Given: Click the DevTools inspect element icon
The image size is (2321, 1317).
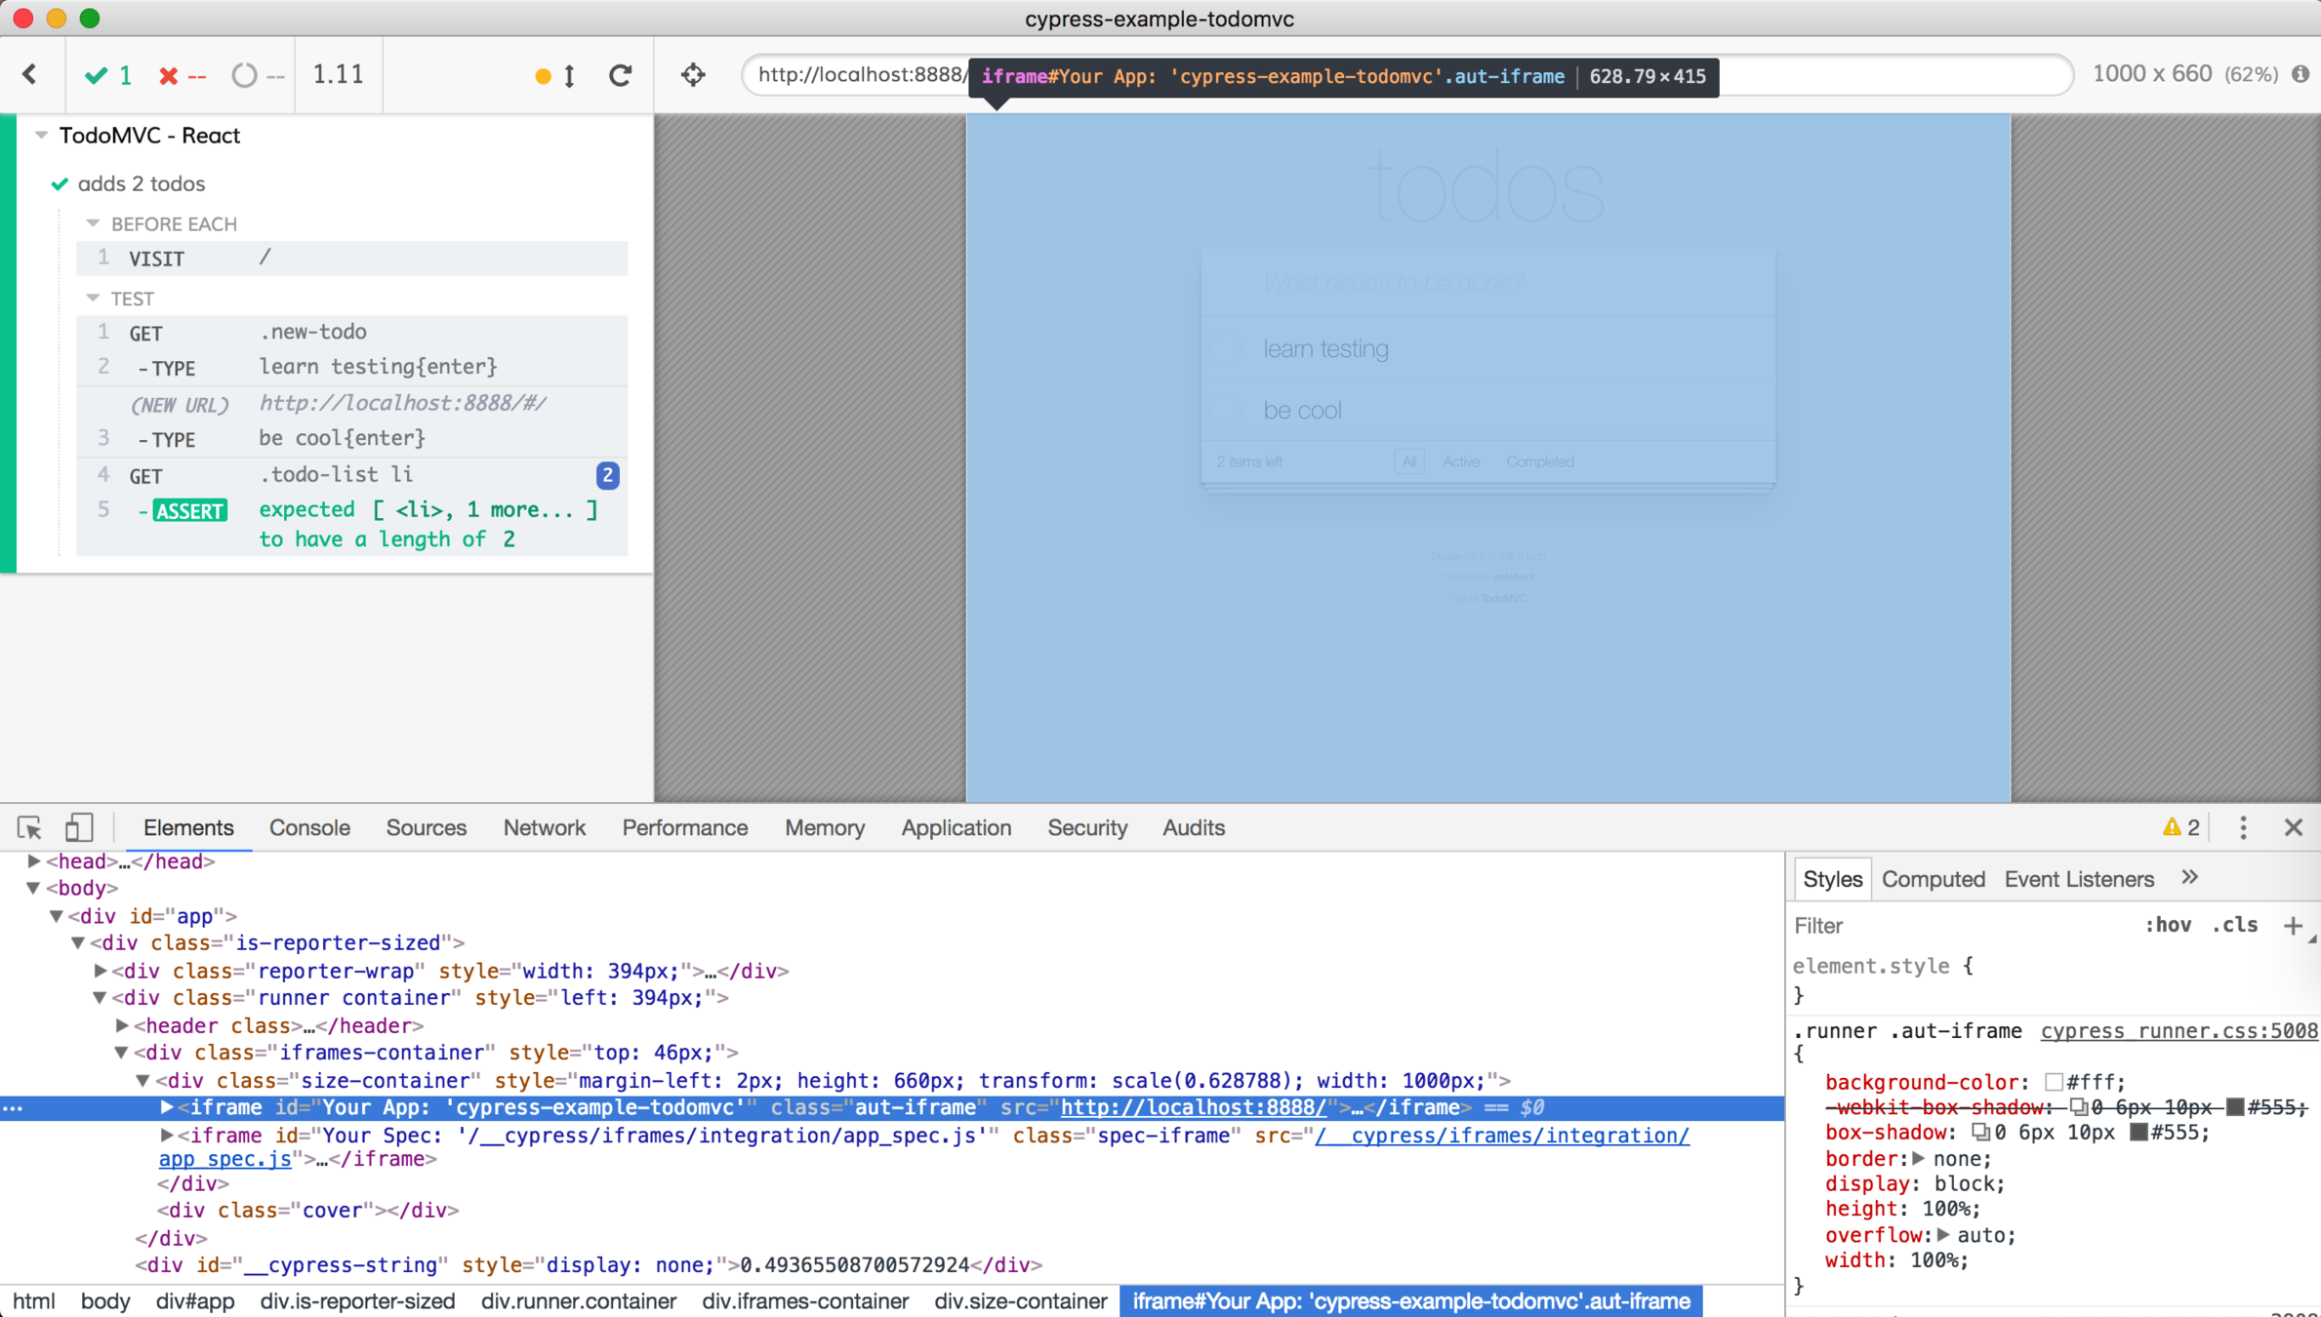Looking at the screenshot, I should 29,827.
